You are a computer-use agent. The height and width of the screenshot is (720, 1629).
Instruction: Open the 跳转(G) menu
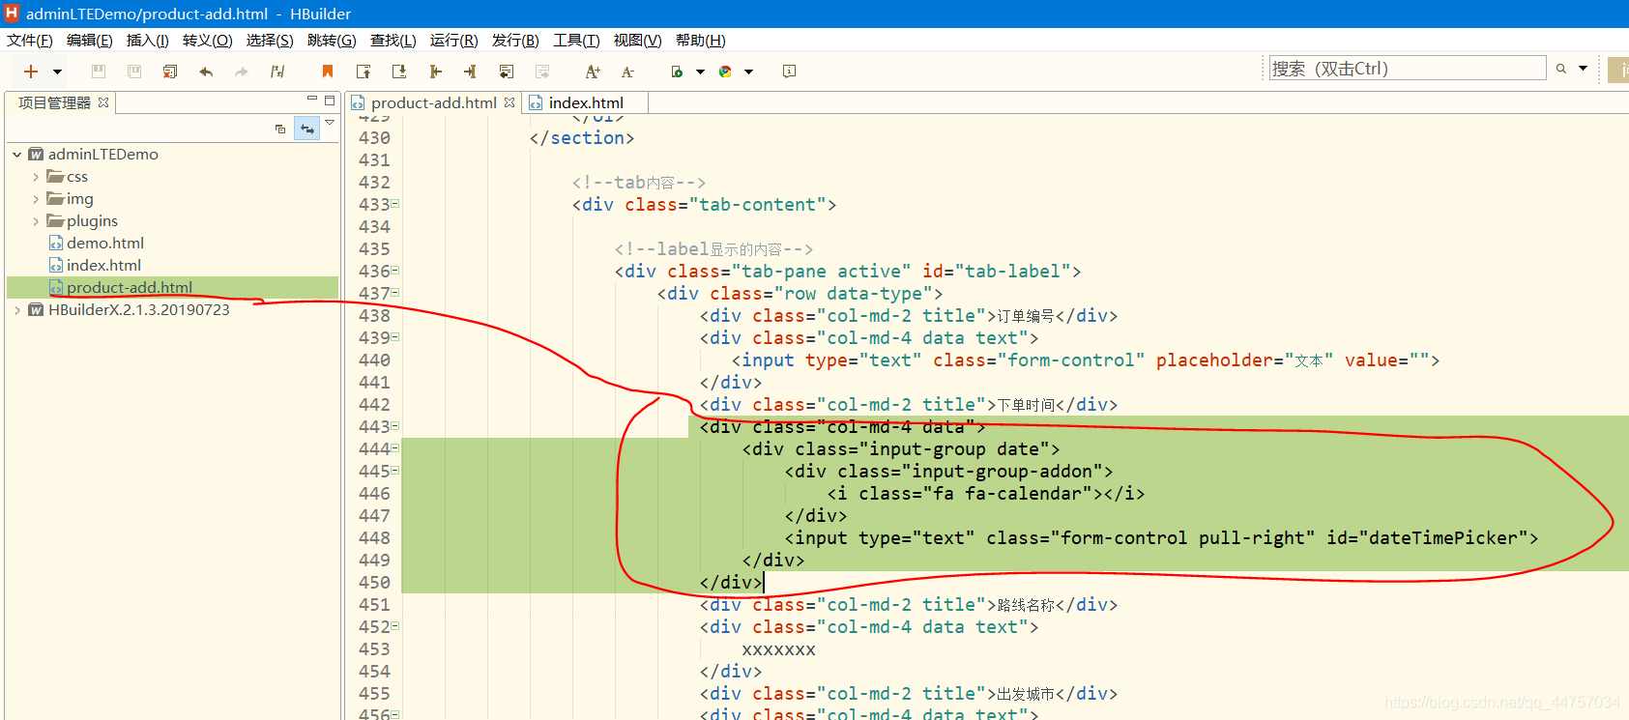tap(332, 41)
